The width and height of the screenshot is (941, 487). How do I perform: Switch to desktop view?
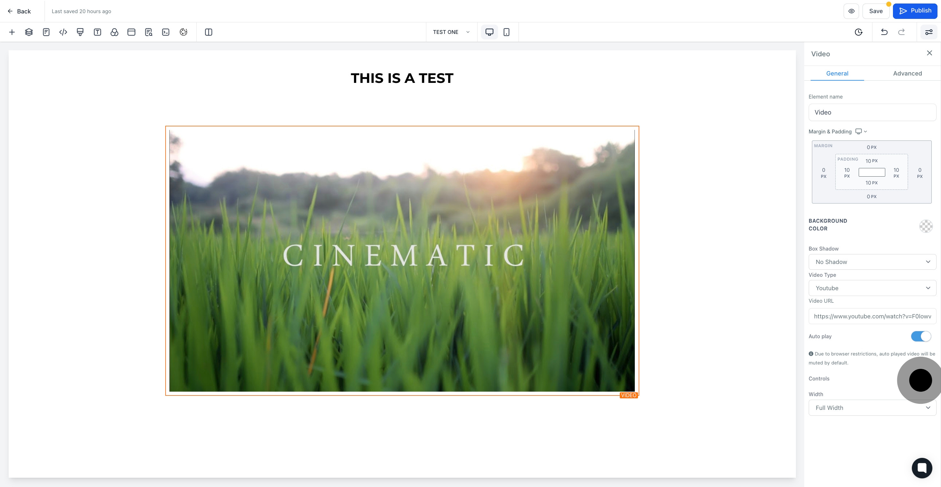click(489, 32)
